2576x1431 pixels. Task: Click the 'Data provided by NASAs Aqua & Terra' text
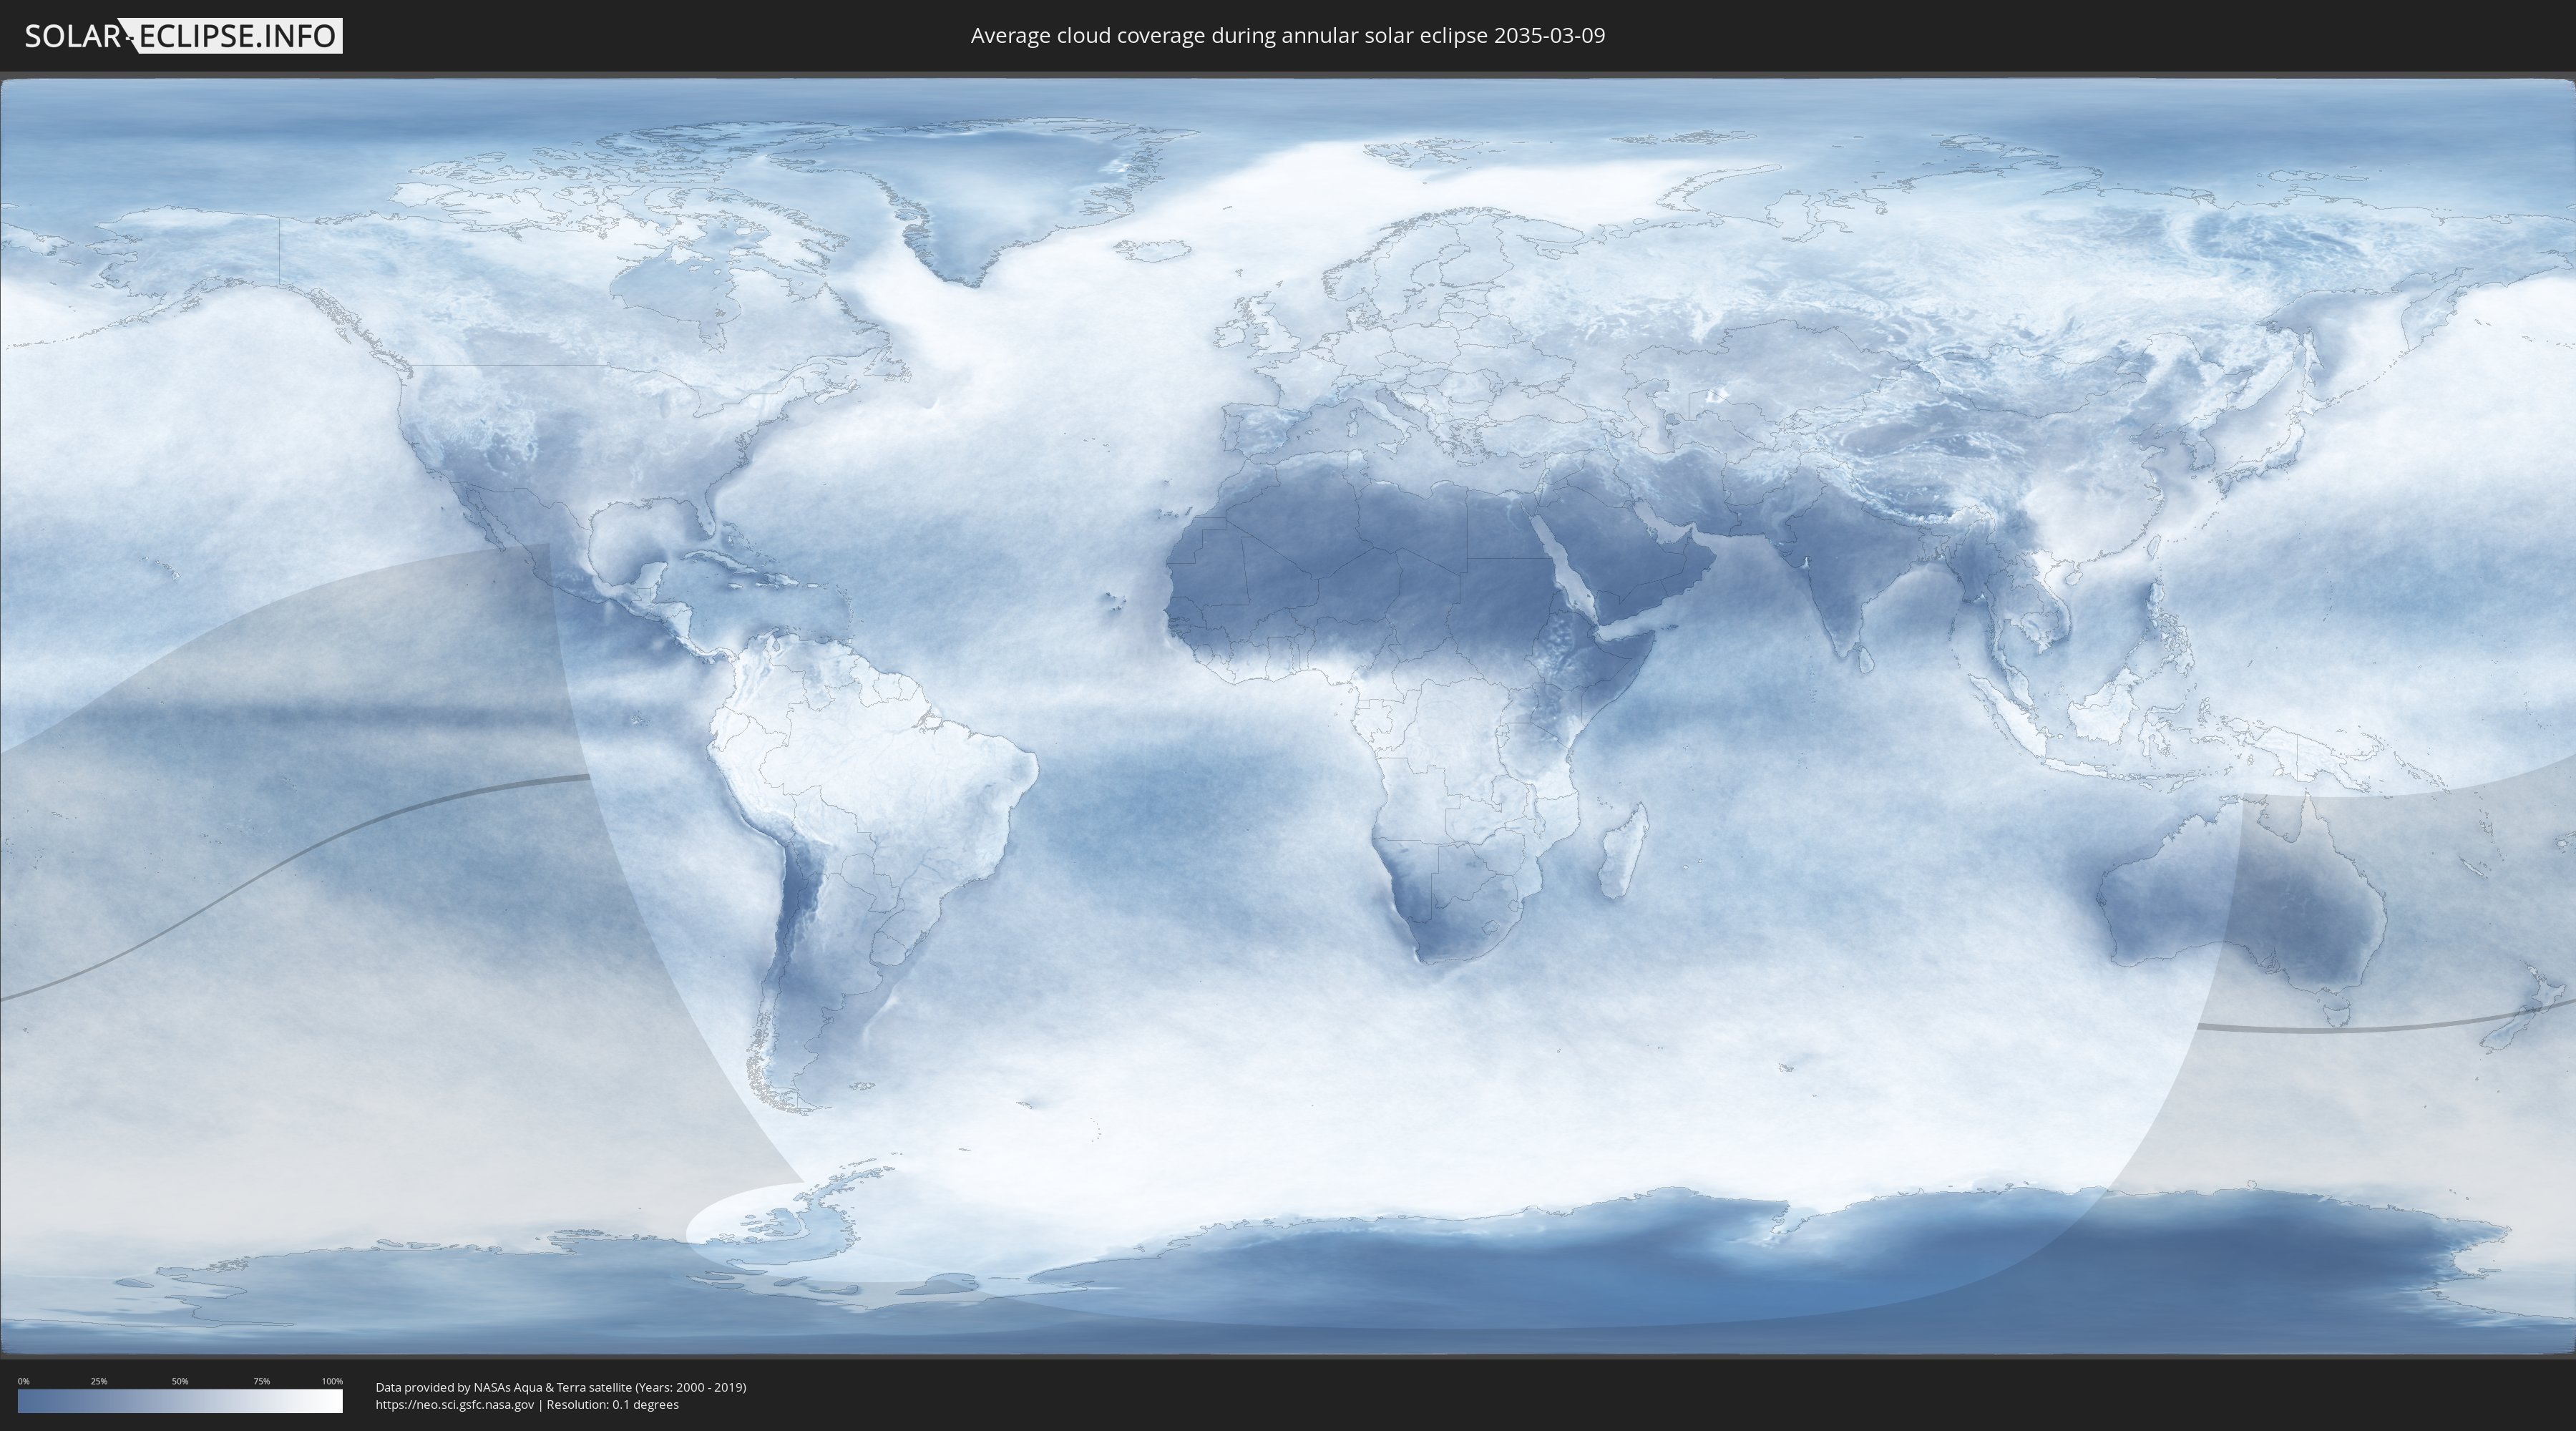[561, 1387]
